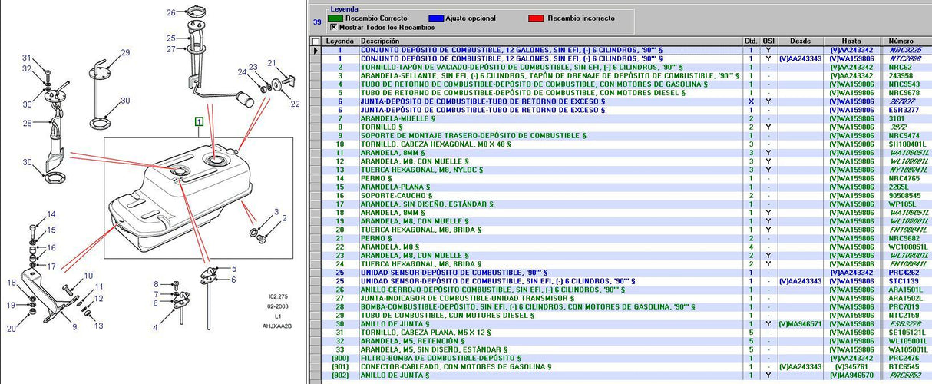The height and width of the screenshot is (384, 932).
Task: Click the Desde column header
Action: pyautogui.click(x=800, y=41)
